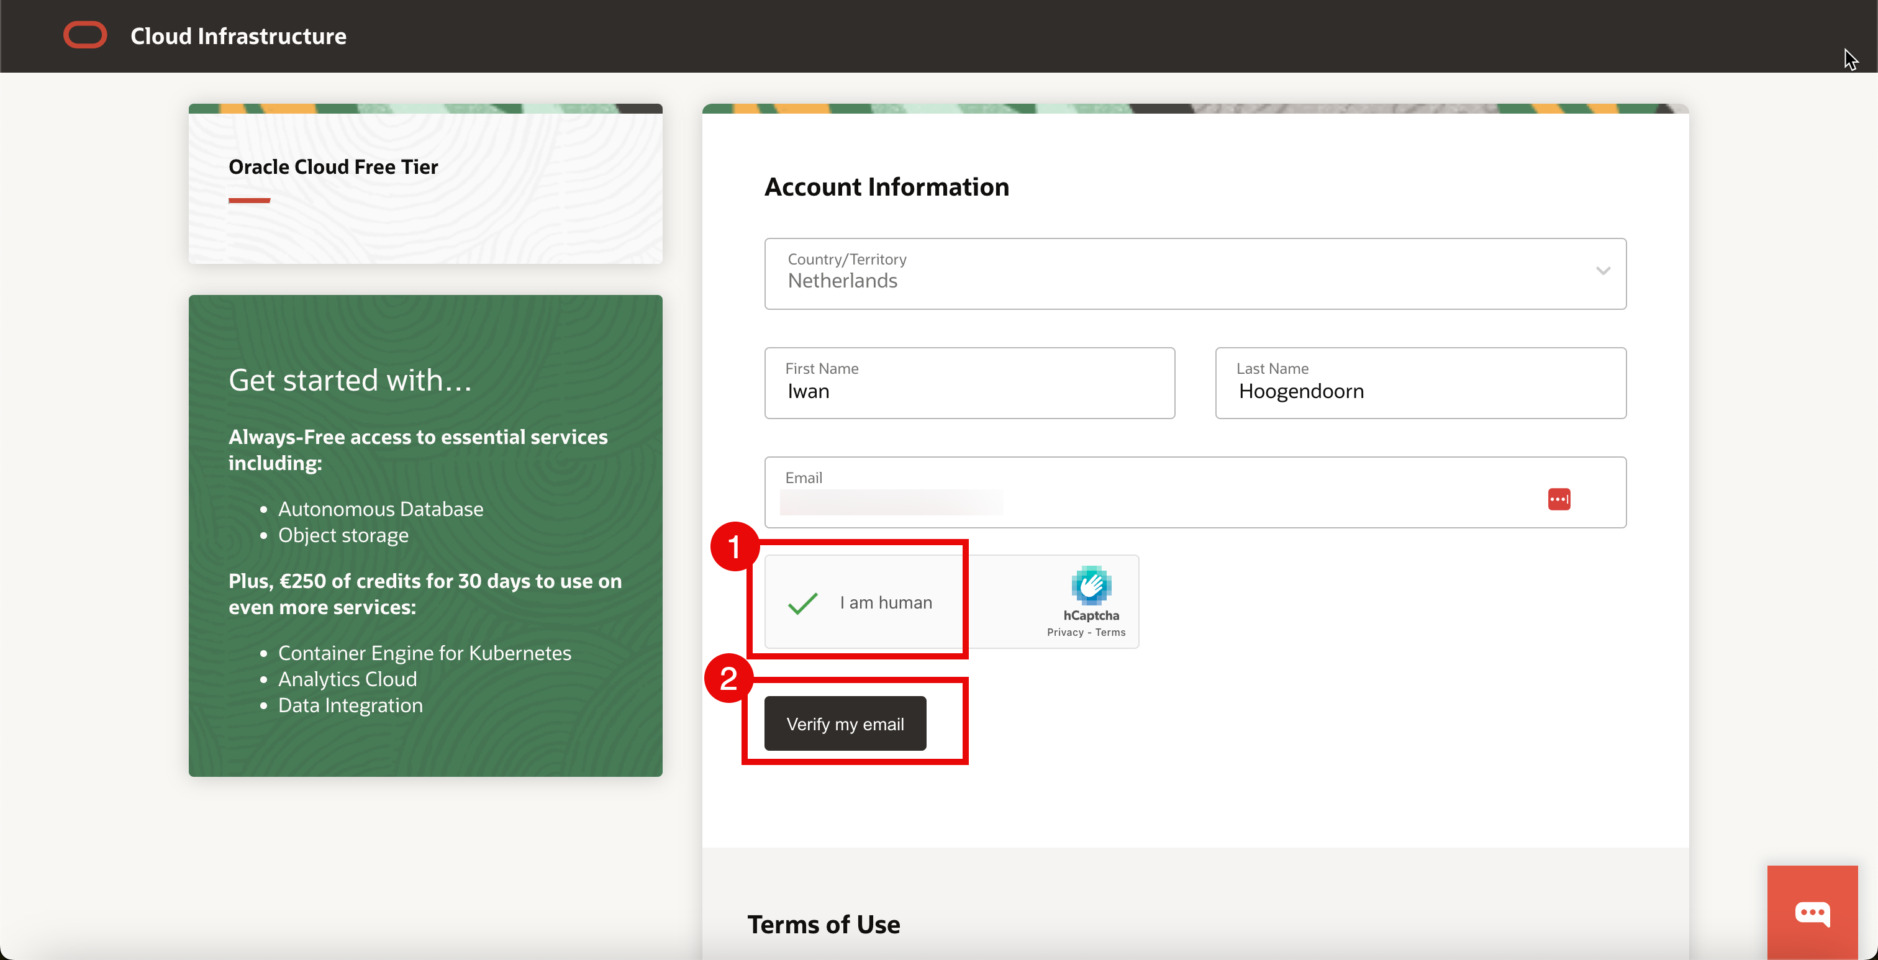Toggle the 'I am human' checkmark

pyautogui.click(x=802, y=603)
